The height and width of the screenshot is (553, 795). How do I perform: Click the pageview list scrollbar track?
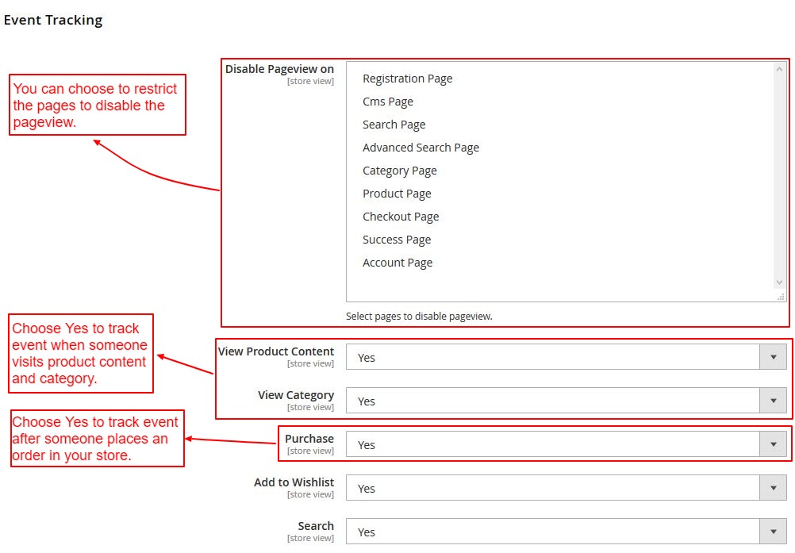(779, 175)
